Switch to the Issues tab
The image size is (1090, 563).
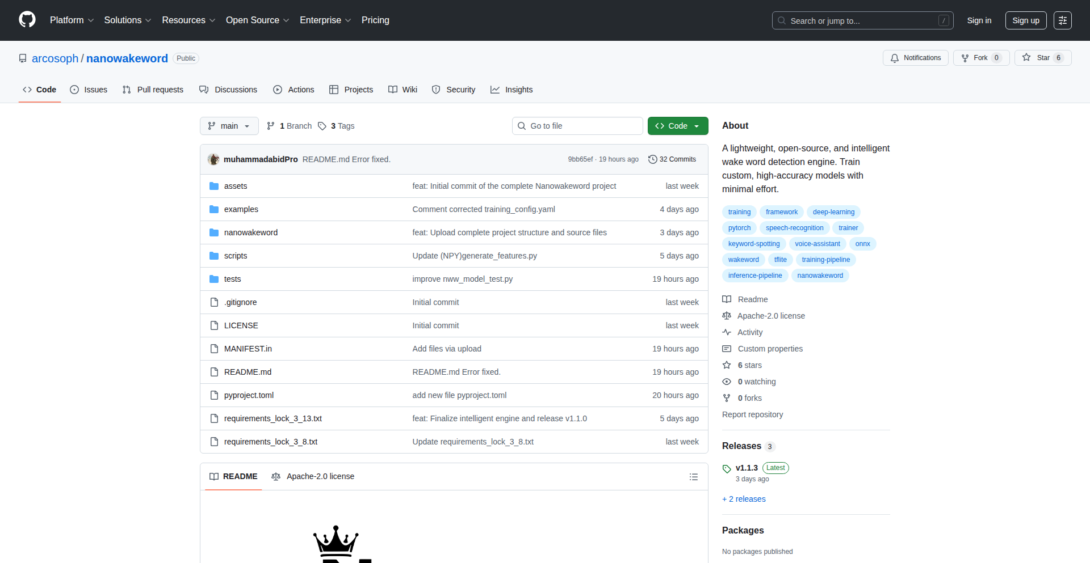tap(89, 90)
